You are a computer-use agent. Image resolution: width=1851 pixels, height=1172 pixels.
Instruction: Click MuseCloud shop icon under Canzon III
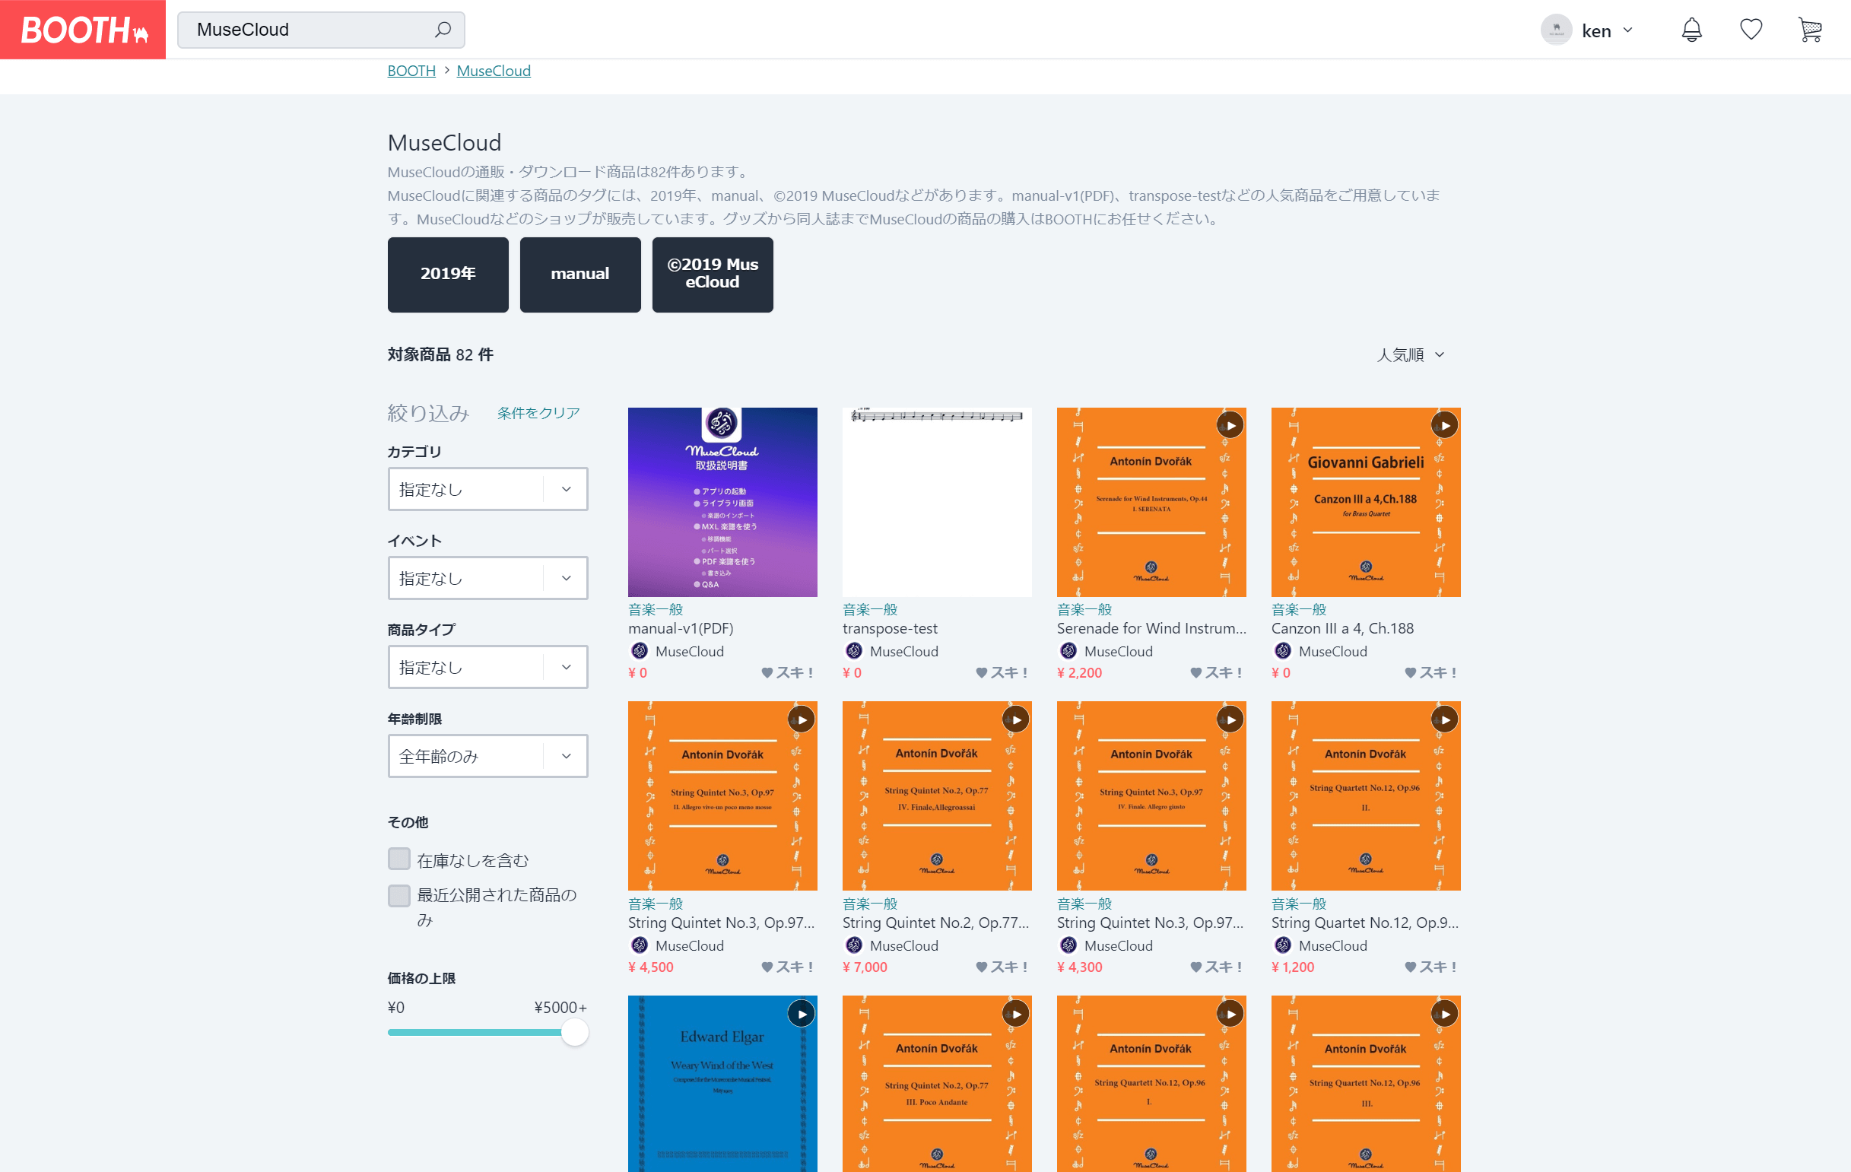click(x=1283, y=651)
